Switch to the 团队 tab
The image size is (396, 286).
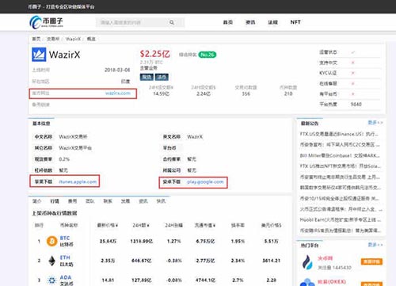(90, 201)
